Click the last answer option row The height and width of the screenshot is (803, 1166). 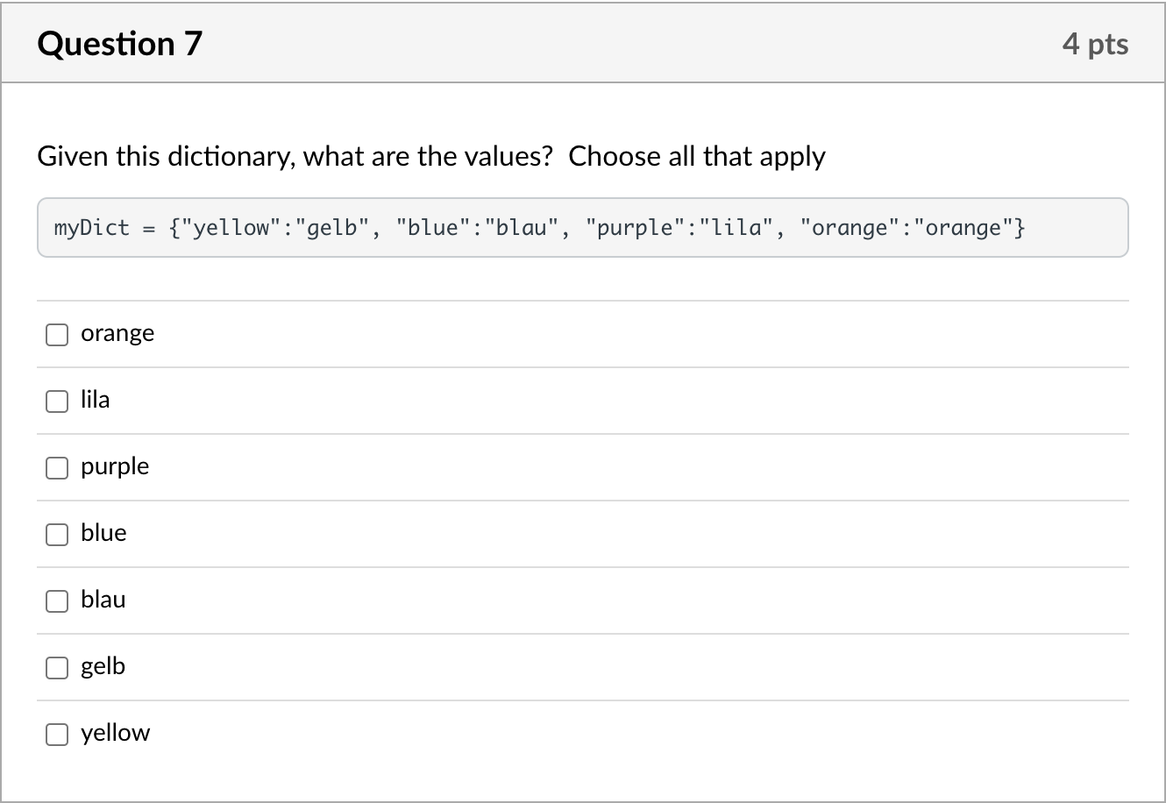[583, 734]
